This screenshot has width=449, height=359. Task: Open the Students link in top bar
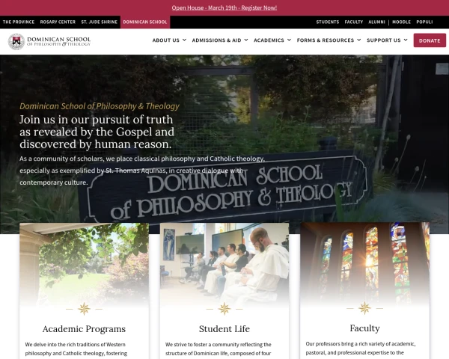pyautogui.click(x=328, y=22)
